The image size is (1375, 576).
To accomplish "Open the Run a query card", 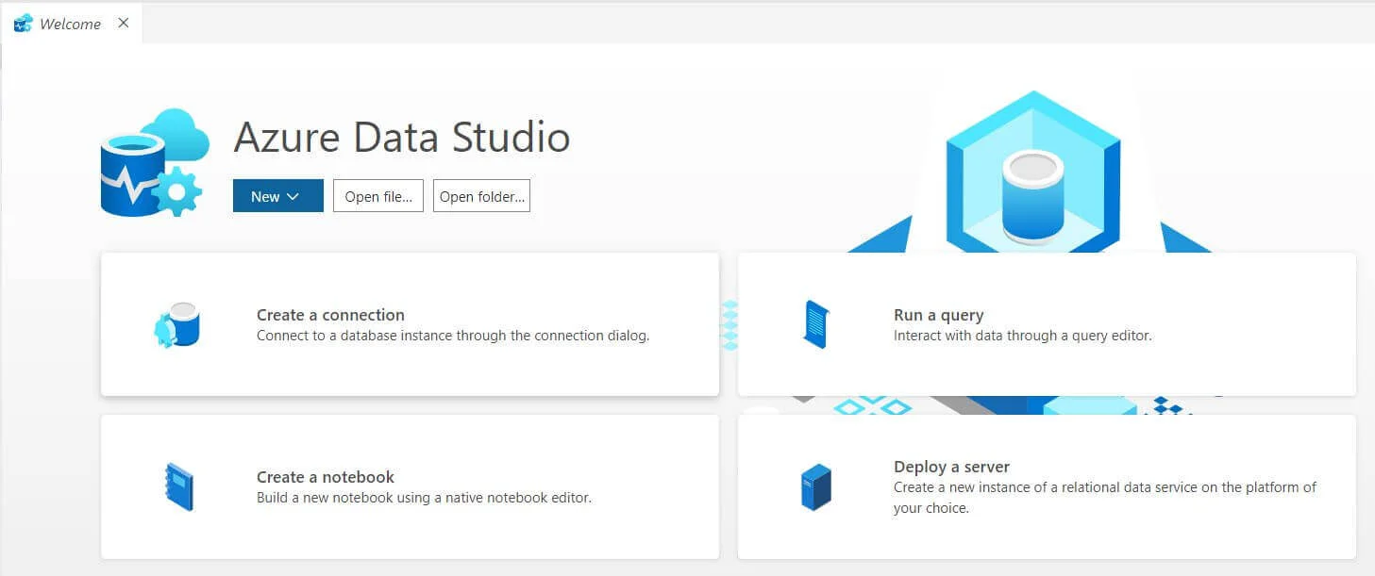I will (x=1047, y=324).
